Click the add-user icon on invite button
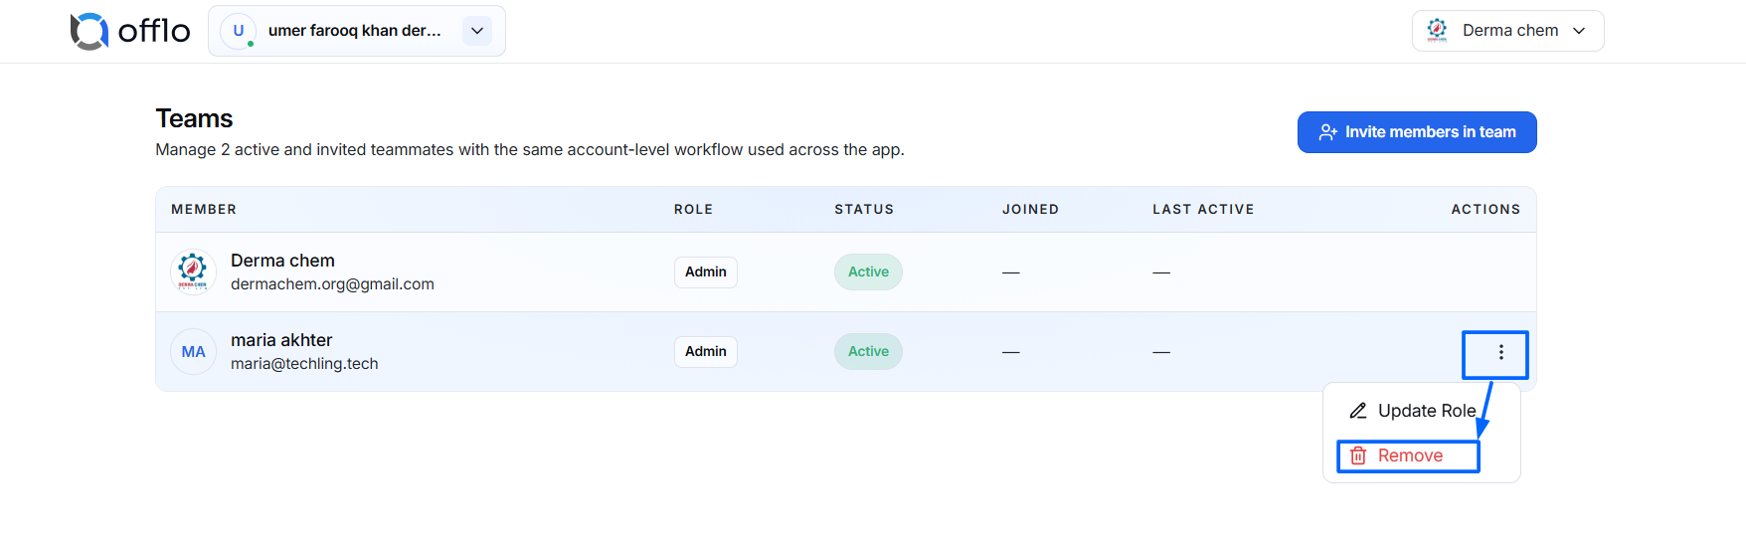The height and width of the screenshot is (540, 1746). 1327,132
